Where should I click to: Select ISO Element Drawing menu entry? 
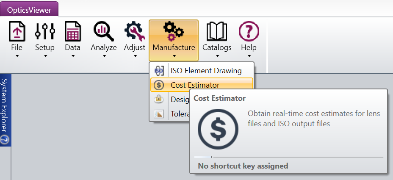(x=206, y=71)
